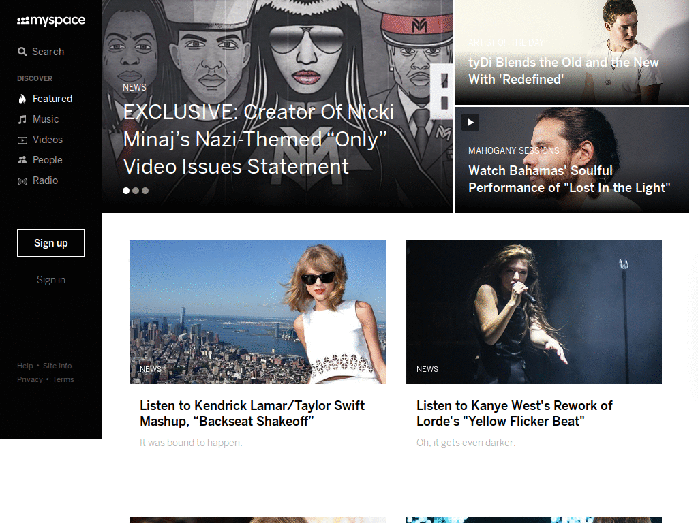Open the Terms link

[63, 379]
